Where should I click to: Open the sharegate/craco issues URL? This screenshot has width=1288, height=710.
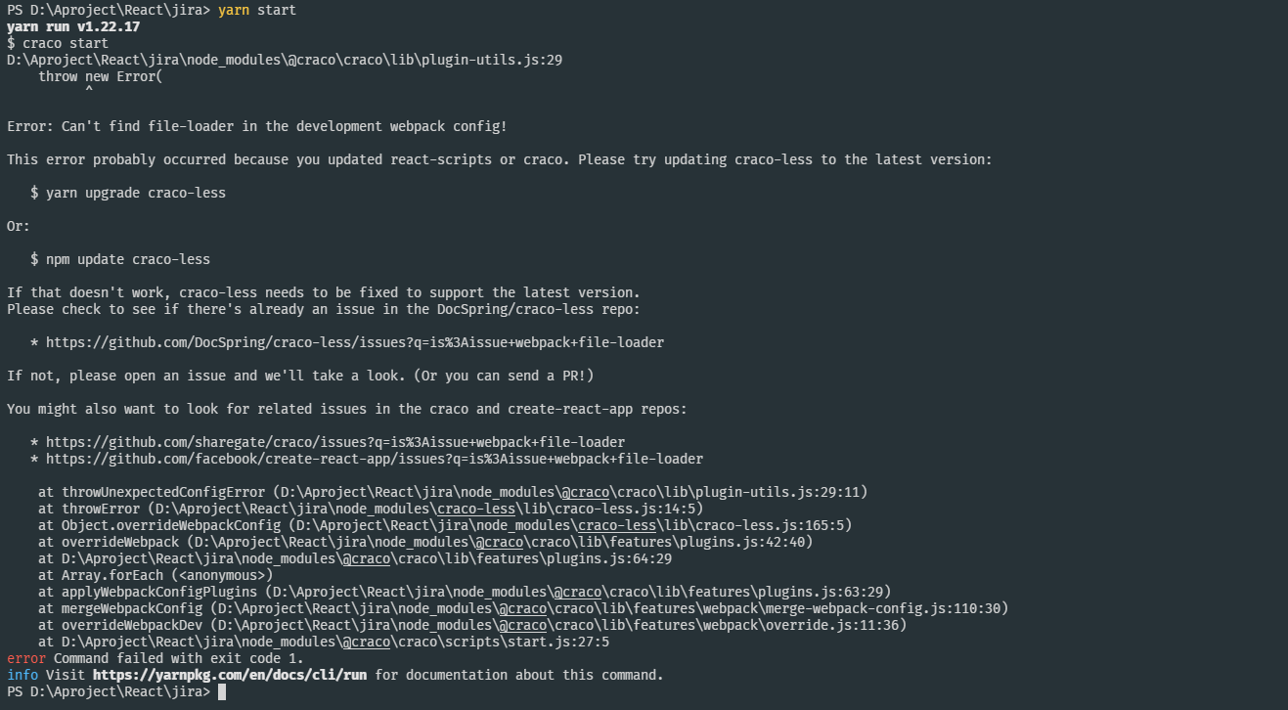(x=335, y=442)
